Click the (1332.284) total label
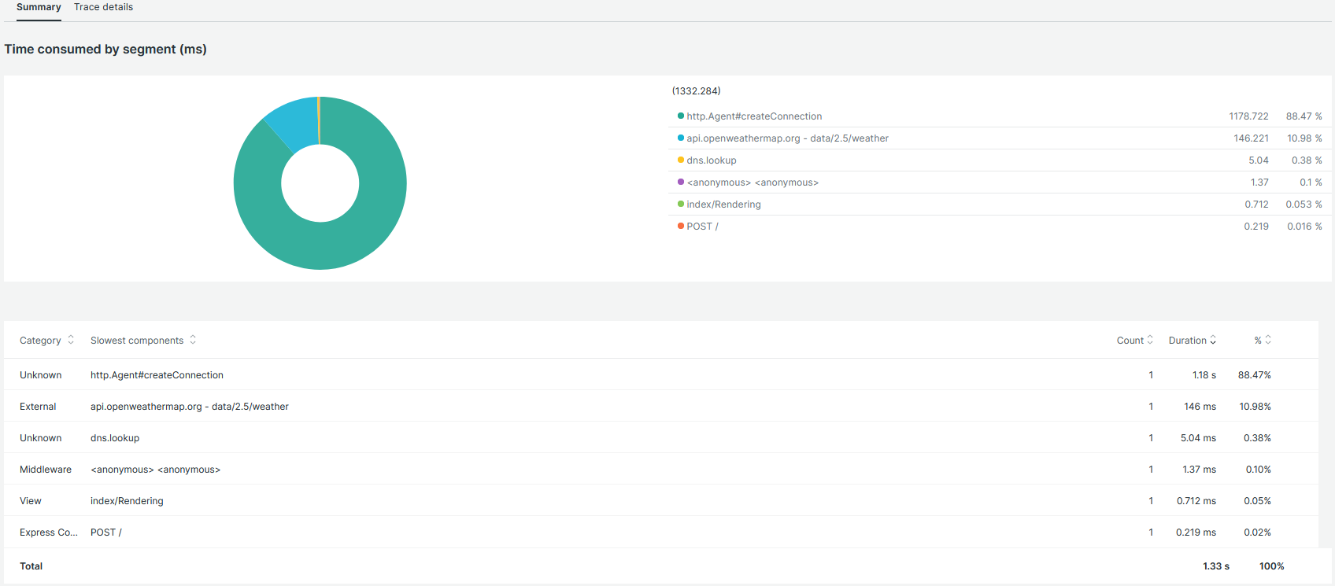 click(697, 91)
